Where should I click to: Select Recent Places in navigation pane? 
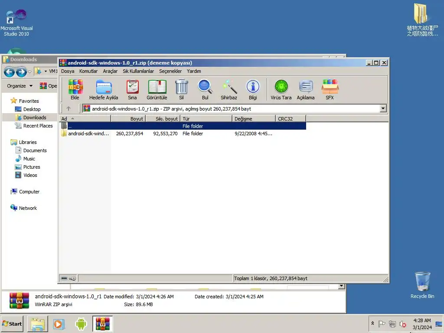(34, 125)
